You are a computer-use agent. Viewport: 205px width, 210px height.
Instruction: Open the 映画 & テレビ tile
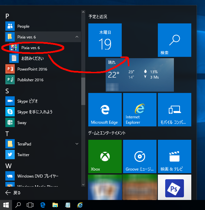click(x=175, y=156)
